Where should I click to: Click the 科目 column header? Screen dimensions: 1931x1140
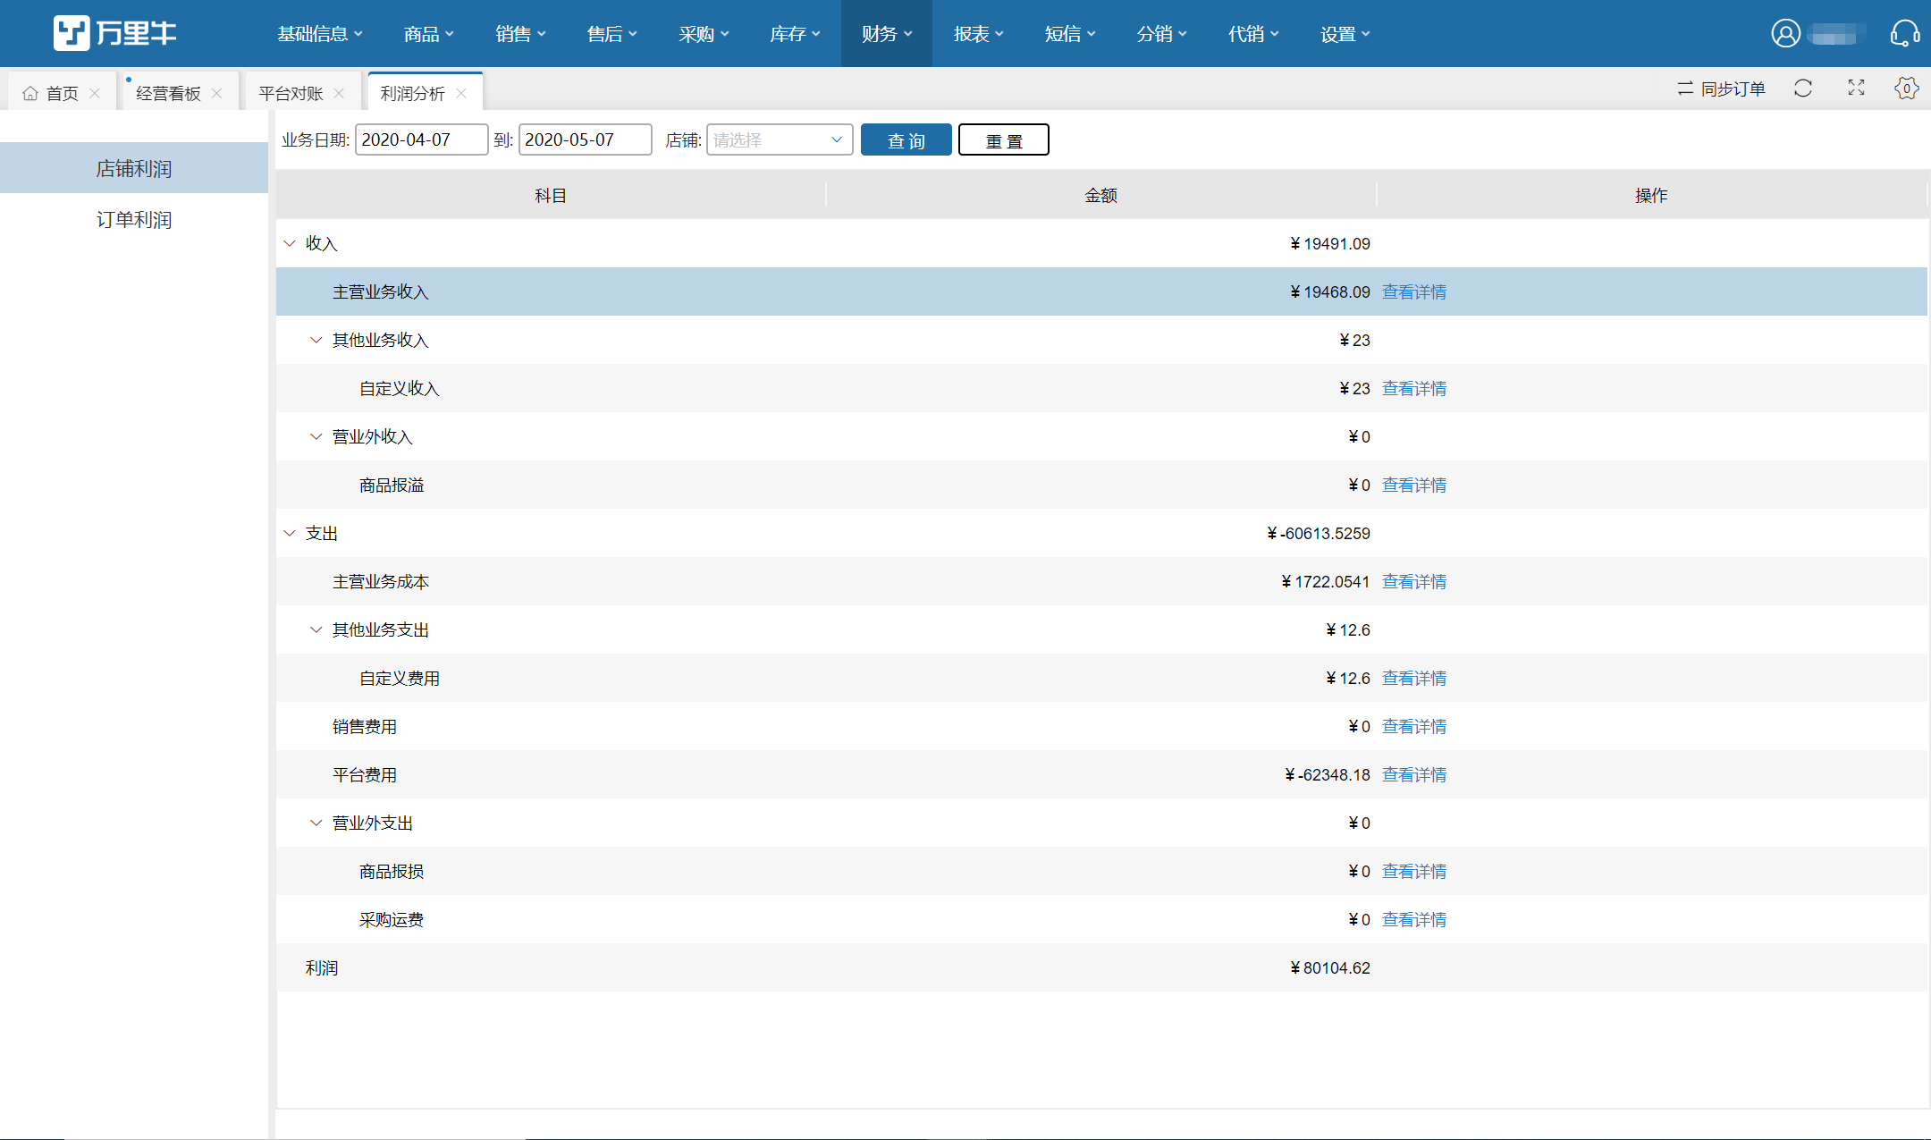tap(551, 195)
